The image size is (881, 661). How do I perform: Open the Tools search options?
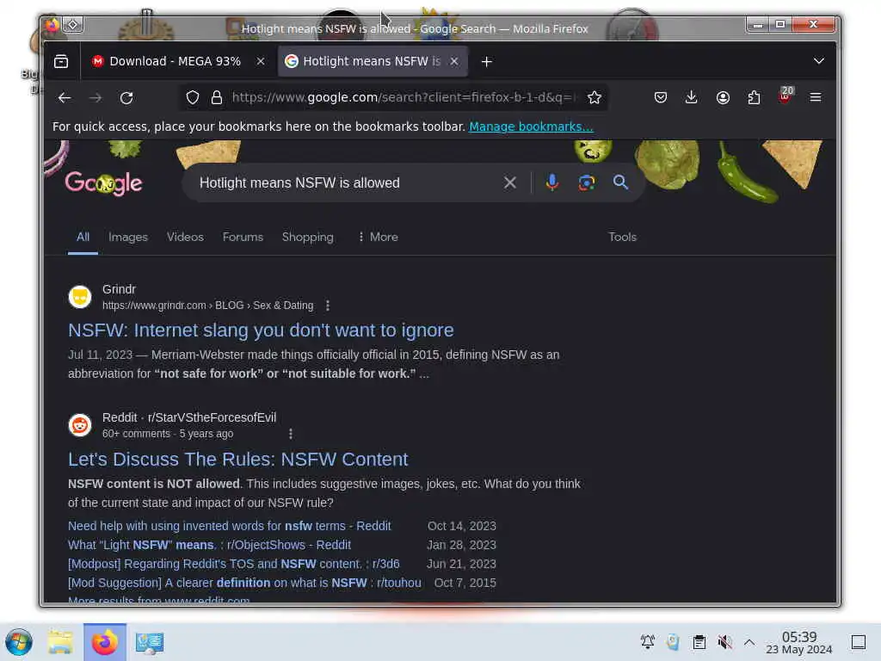pos(623,238)
